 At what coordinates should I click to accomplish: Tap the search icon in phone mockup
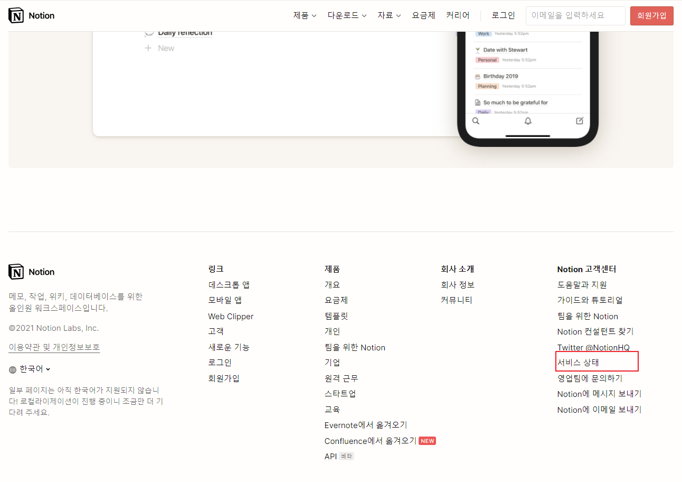476,121
